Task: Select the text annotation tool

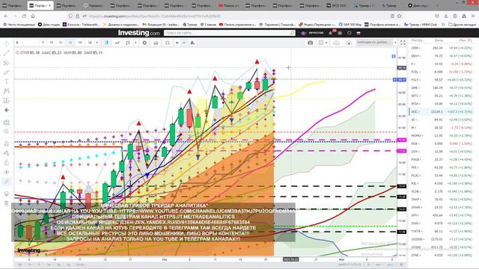Action: coord(7,81)
